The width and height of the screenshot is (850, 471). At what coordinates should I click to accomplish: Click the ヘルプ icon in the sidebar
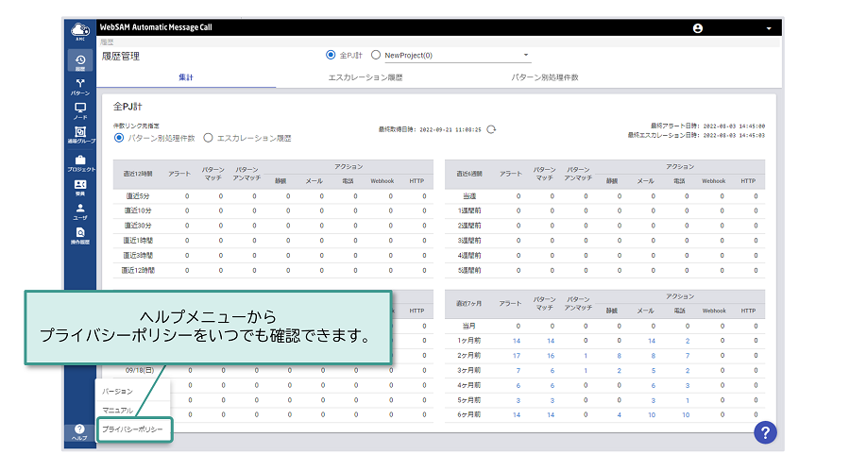tap(80, 432)
